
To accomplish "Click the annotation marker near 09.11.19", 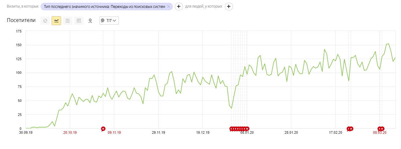I will tap(103, 129).
